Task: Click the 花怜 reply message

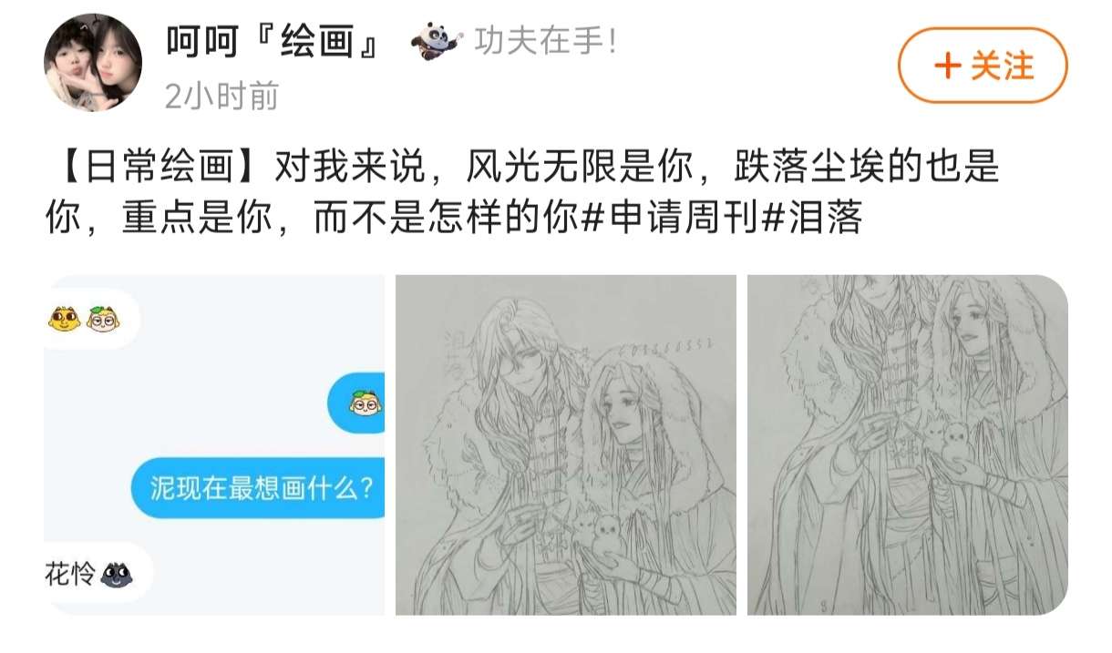Action: [x=89, y=574]
